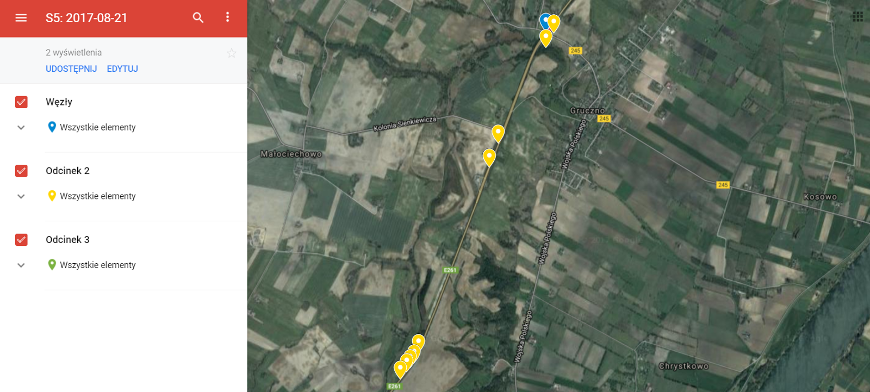This screenshot has width=870, height=392.
Task: Open the three-dot more options menu
Action: point(227,17)
